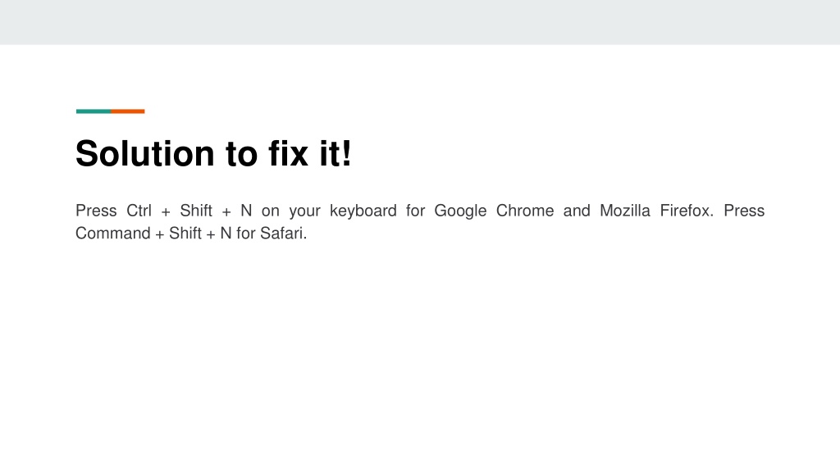Click the first word 'Press' in the paragraph
This screenshot has height=472, width=840.
click(x=96, y=211)
